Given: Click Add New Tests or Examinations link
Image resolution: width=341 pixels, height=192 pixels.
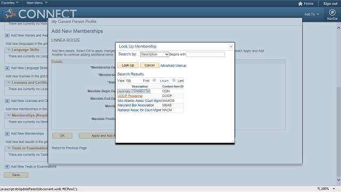Looking at the screenshot, I should (34, 167).
